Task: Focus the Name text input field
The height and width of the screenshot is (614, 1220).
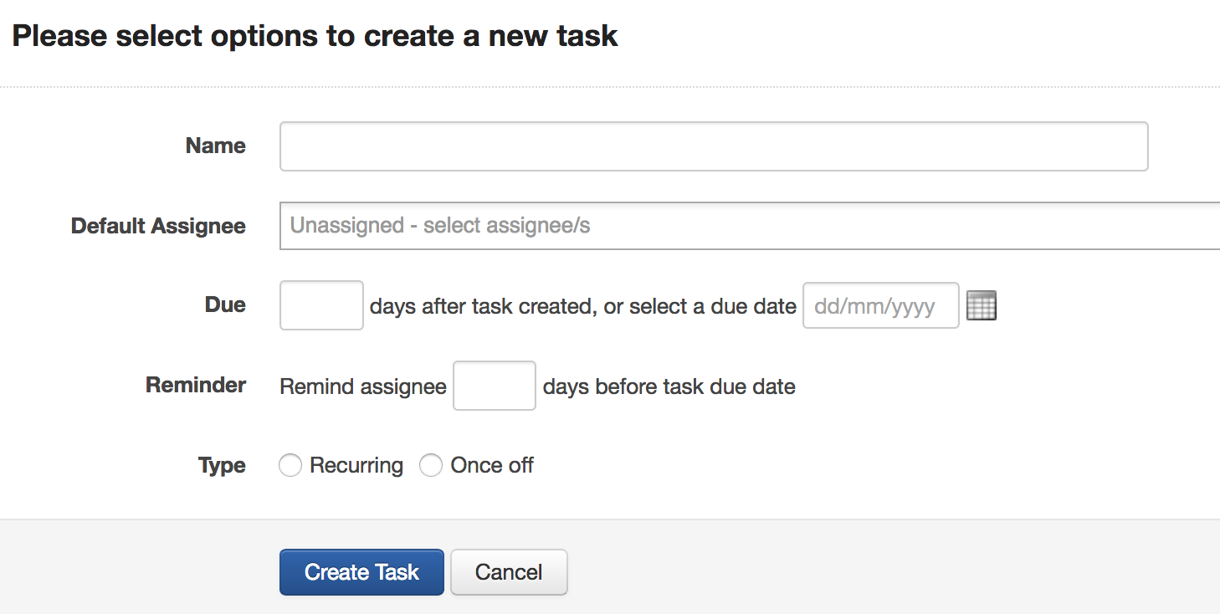Action: [x=713, y=146]
